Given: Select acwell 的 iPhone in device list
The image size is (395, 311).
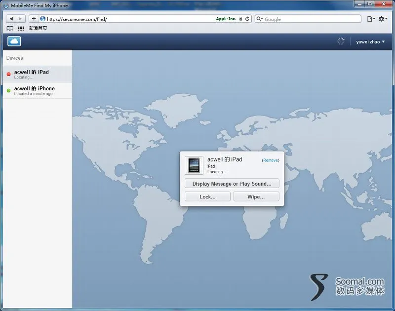Looking at the screenshot, I should 38,90.
